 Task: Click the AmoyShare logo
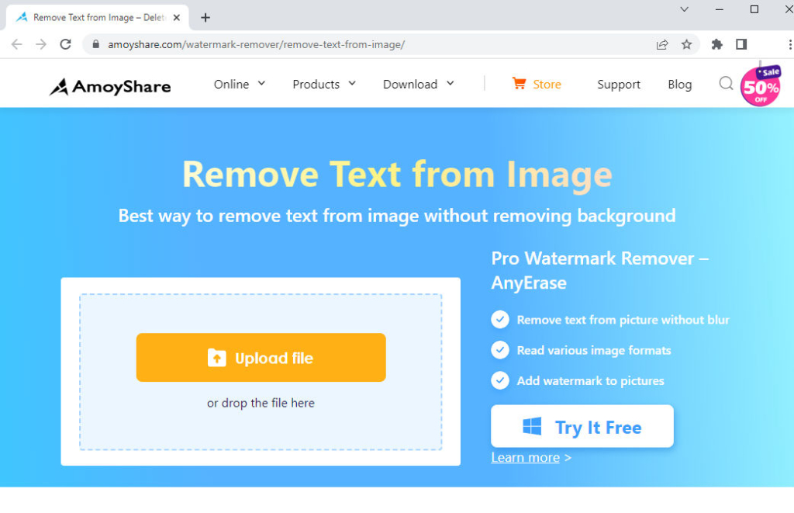tap(109, 86)
